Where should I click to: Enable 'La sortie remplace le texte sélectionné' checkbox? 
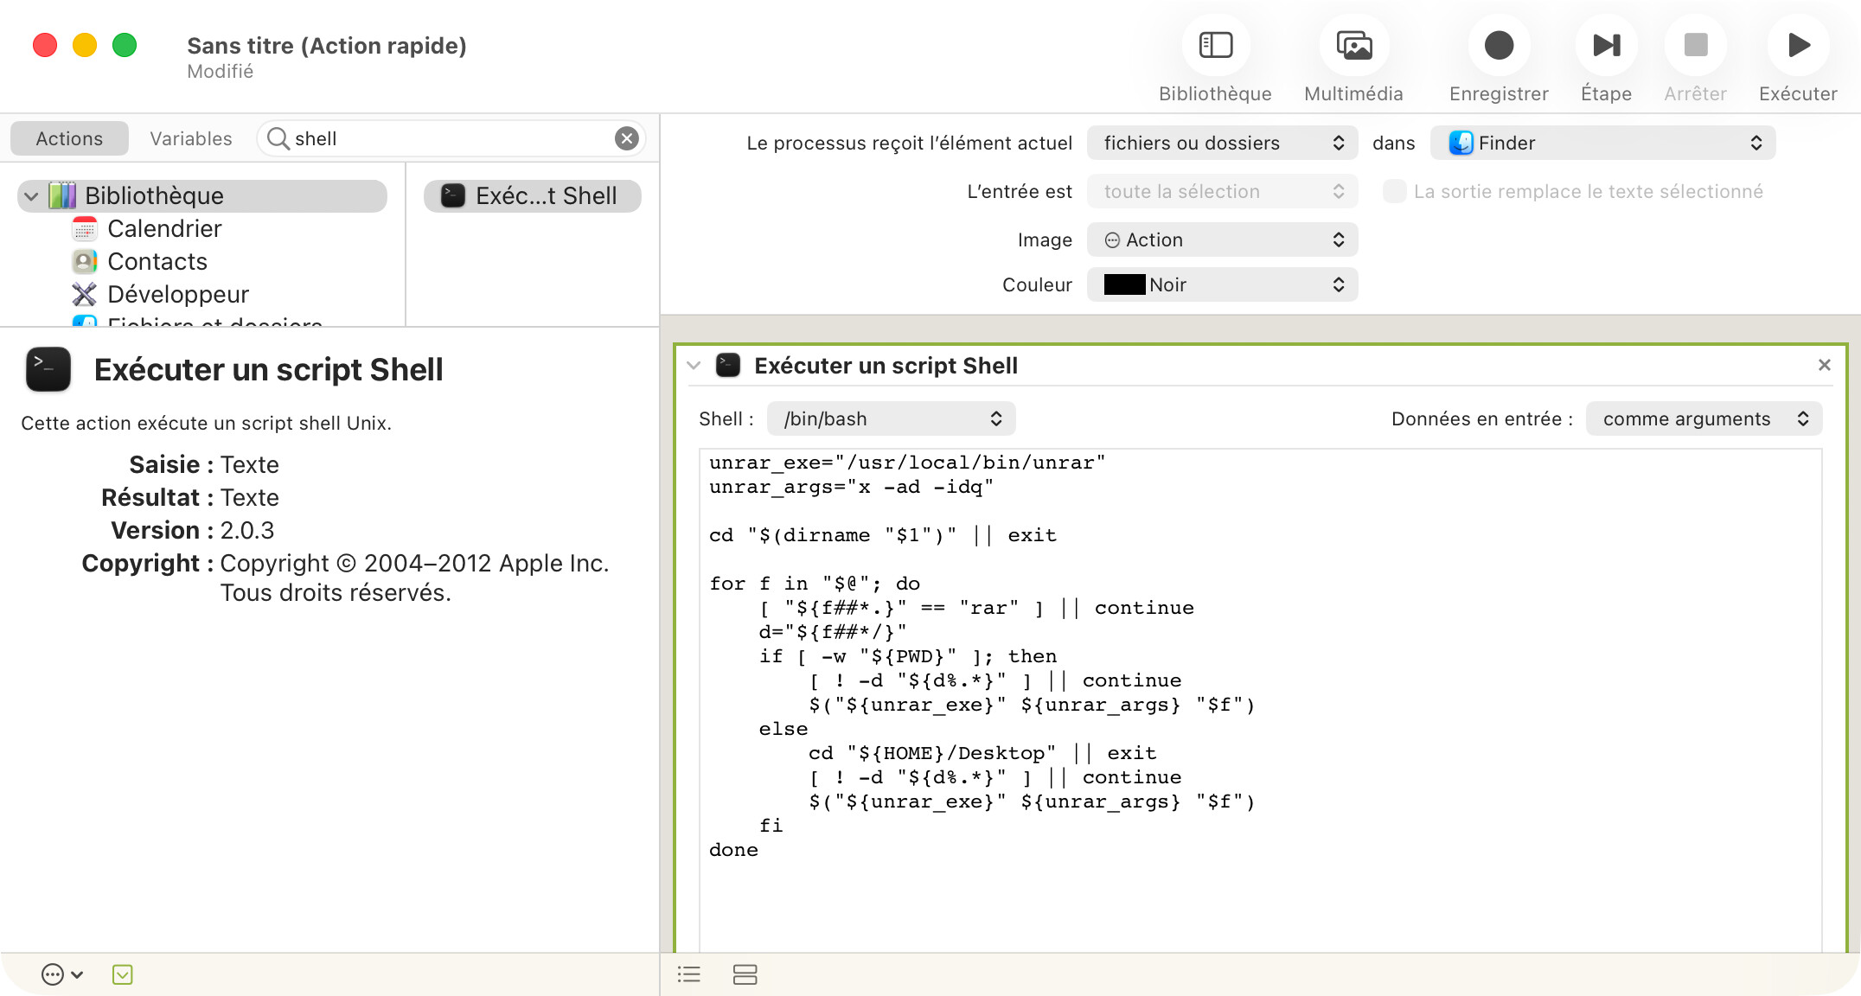1394,192
